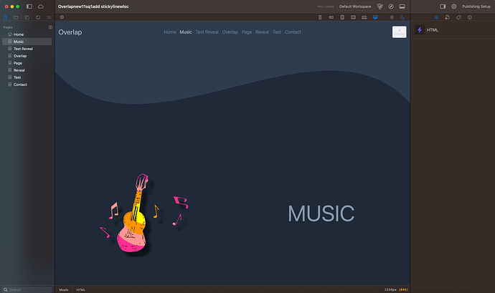
Task: Open the stacked-copies components tab icon
Action: tap(27, 17)
